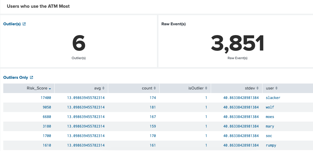Viewport: 313px width, 151px height.
Task: Click user moes cell
Action: pos(270,117)
